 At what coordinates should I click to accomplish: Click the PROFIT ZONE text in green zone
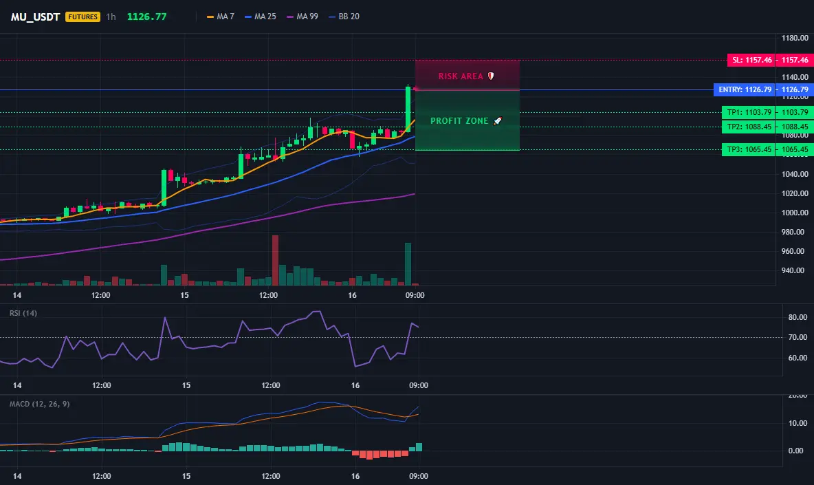(459, 121)
